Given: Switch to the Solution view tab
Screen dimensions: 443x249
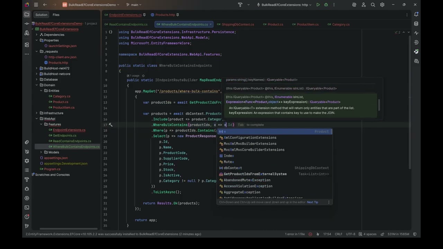Looking at the screenshot, I should (x=41, y=15).
